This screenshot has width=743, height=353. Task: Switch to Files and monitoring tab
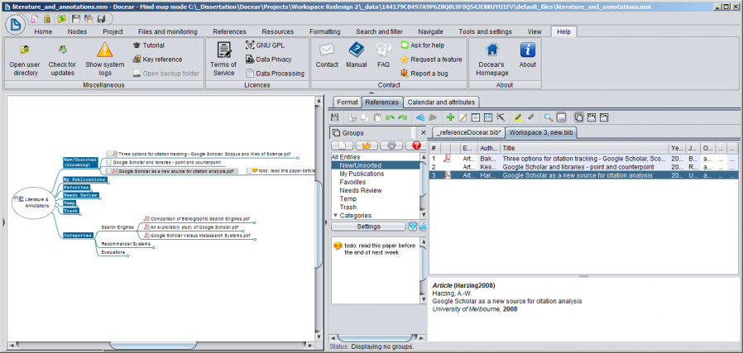point(168,31)
